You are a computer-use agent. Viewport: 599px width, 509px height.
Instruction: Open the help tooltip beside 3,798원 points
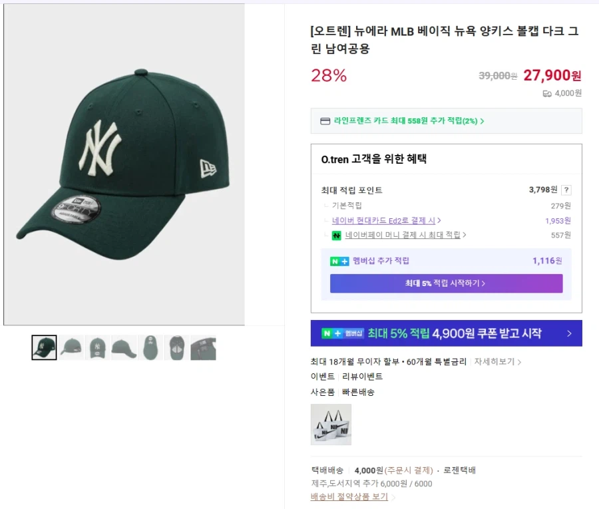point(566,190)
